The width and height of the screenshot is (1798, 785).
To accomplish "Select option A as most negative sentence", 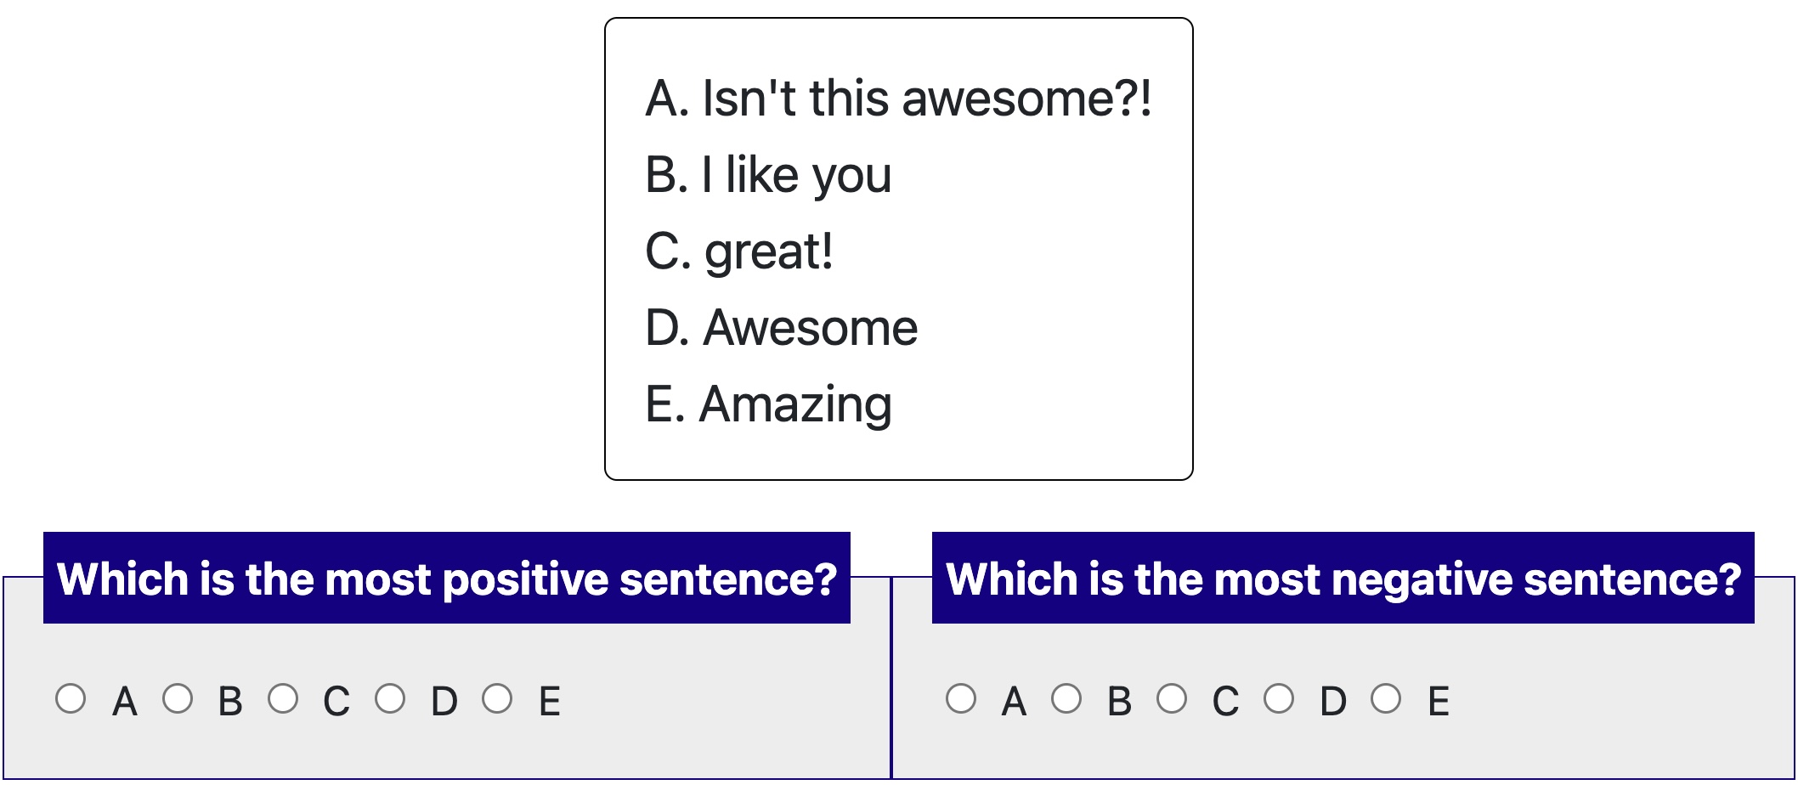I will (961, 698).
